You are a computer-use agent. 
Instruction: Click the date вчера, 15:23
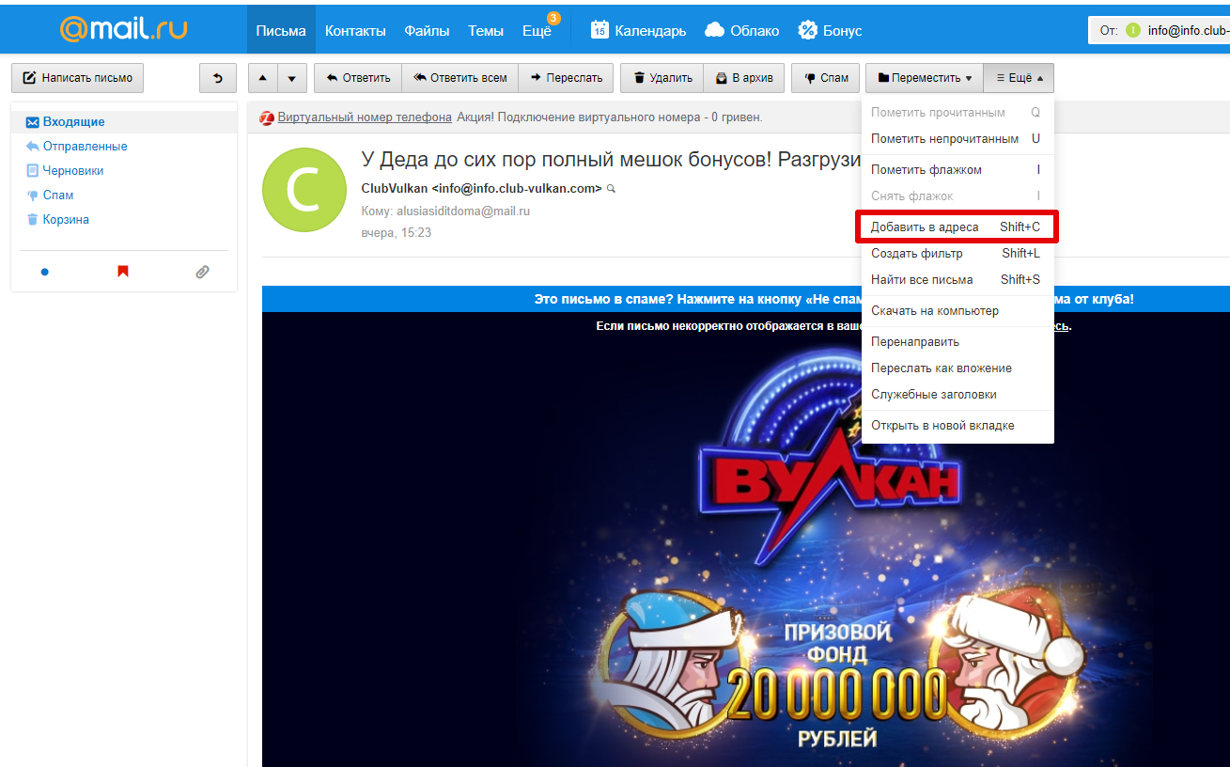point(397,232)
